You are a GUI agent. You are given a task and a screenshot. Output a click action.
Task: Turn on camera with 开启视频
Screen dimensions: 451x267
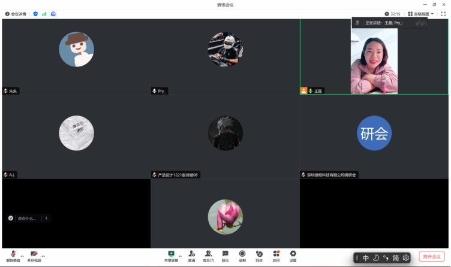[34, 256]
